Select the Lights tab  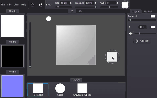[x=136, y=11]
